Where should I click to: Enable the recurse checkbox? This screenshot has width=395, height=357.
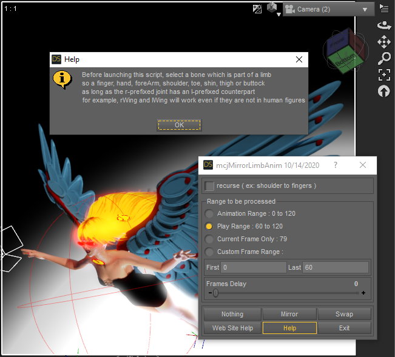point(209,186)
